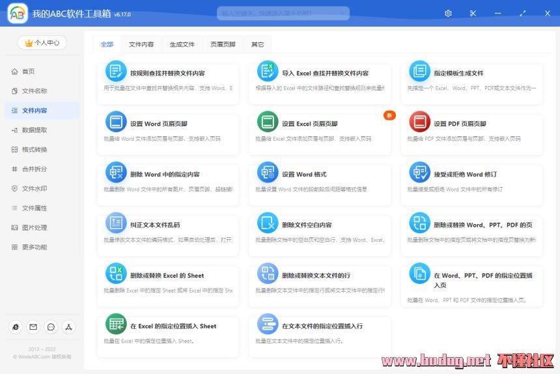The width and height of the screenshot is (560, 374).
Task: Click the email envelope icon in sidebar footer
Action: coord(33,327)
